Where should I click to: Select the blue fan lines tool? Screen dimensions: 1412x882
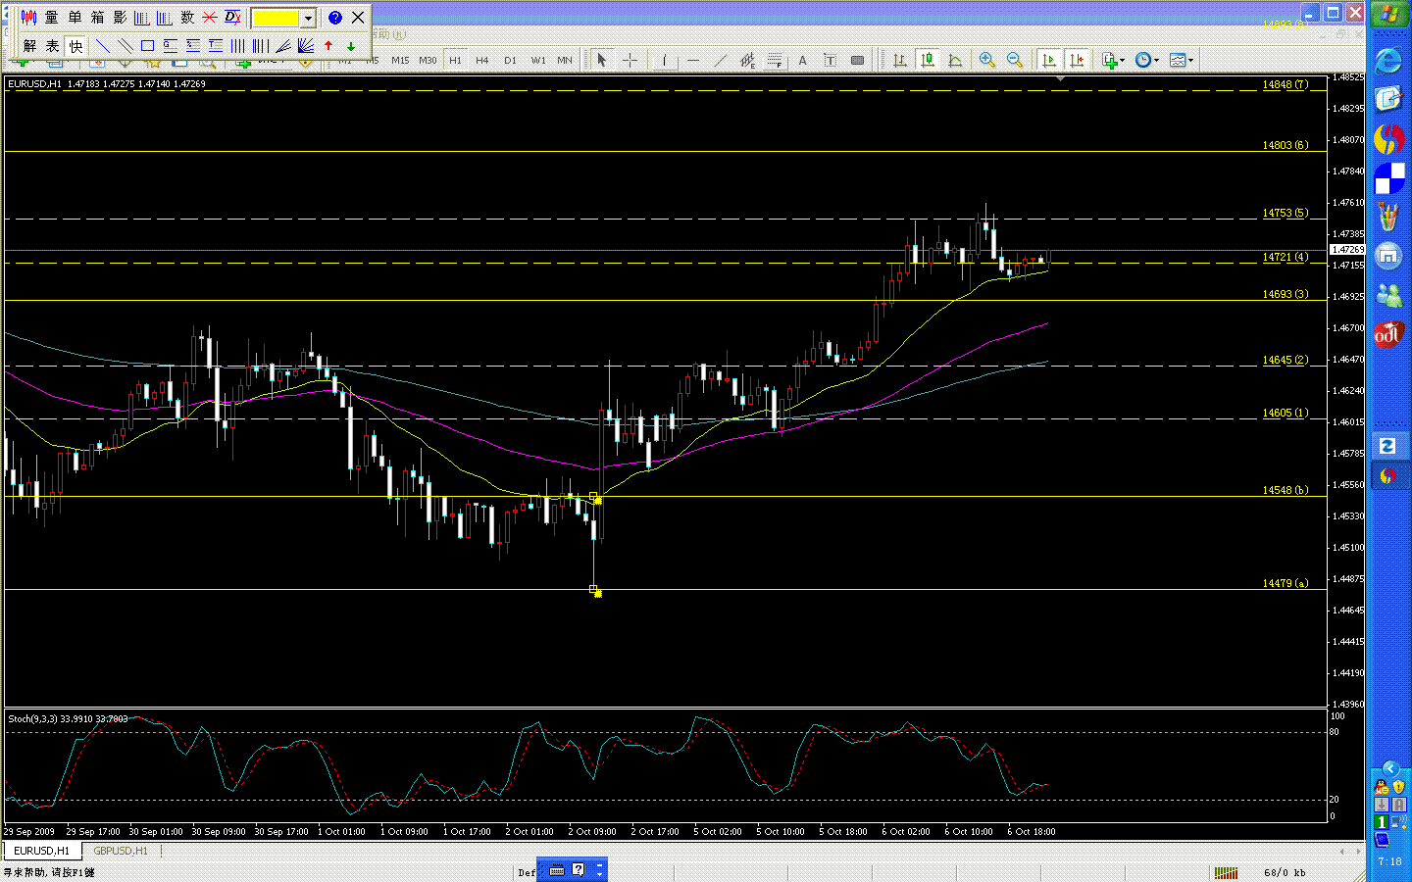point(305,46)
